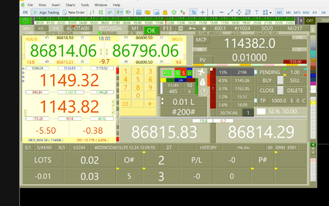Select the trendline drawing tool

[230, 13]
